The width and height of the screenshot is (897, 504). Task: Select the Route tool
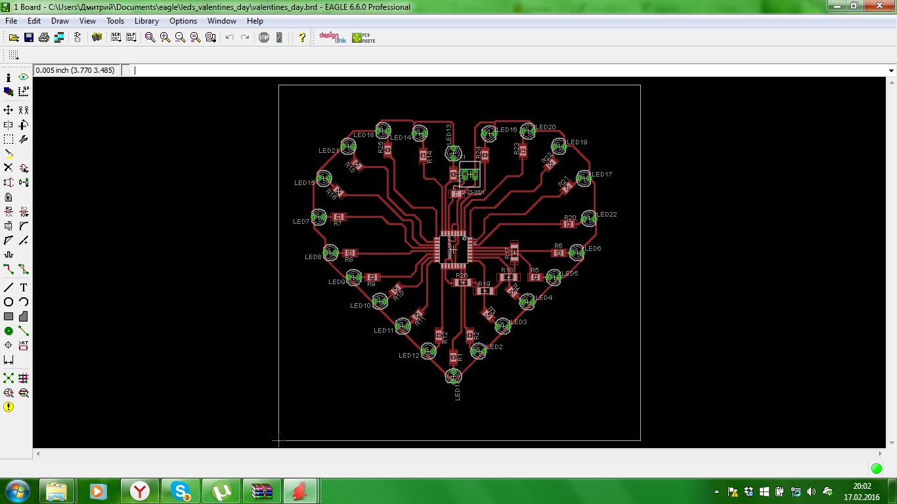(9, 269)
